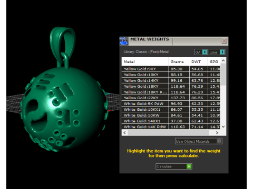253x189 pixels.
Task: Click the 96.93 grams cell
Action: tap(179, 103)
